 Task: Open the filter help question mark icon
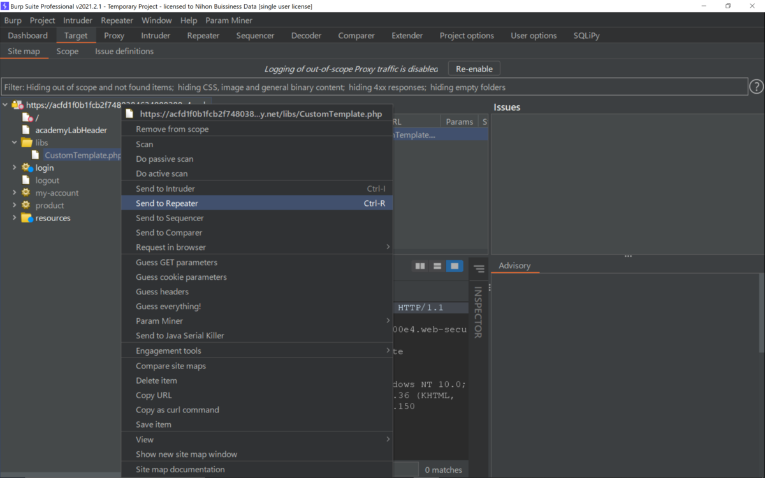tap(756, 87)
